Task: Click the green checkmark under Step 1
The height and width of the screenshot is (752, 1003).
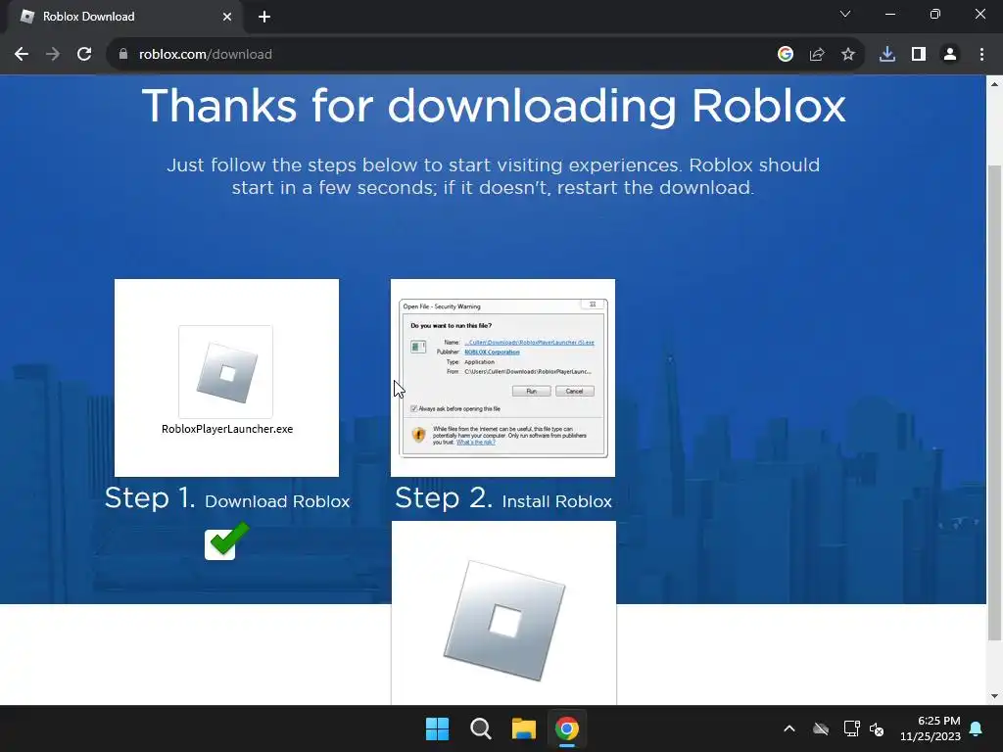Action: pyautogui.click(x=226, y=540)
